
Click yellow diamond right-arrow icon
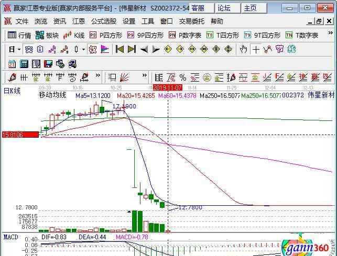tap(180, 49)
